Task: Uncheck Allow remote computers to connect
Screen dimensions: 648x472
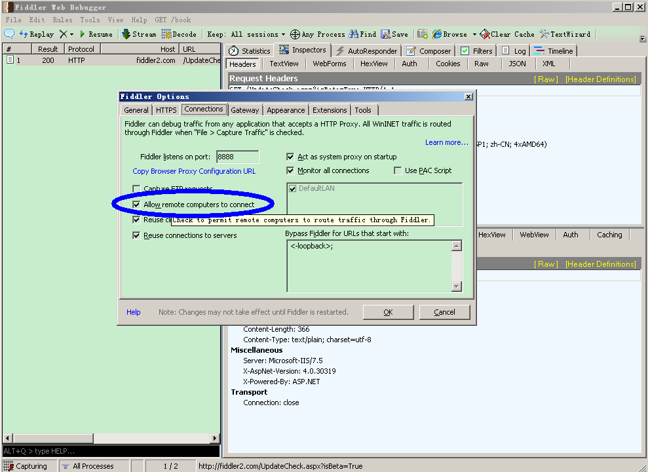Action: tap(136, 205)
